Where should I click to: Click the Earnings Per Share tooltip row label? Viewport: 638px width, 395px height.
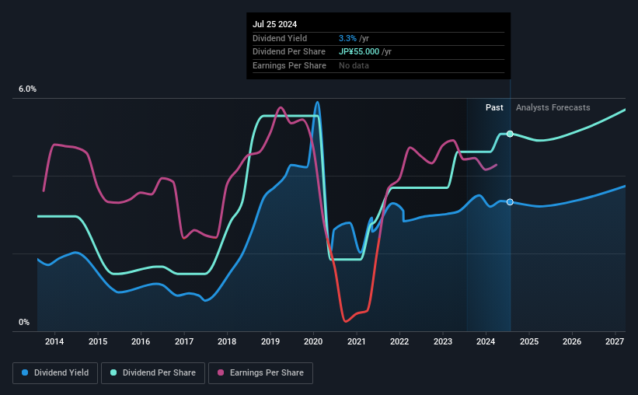point(289,65)
